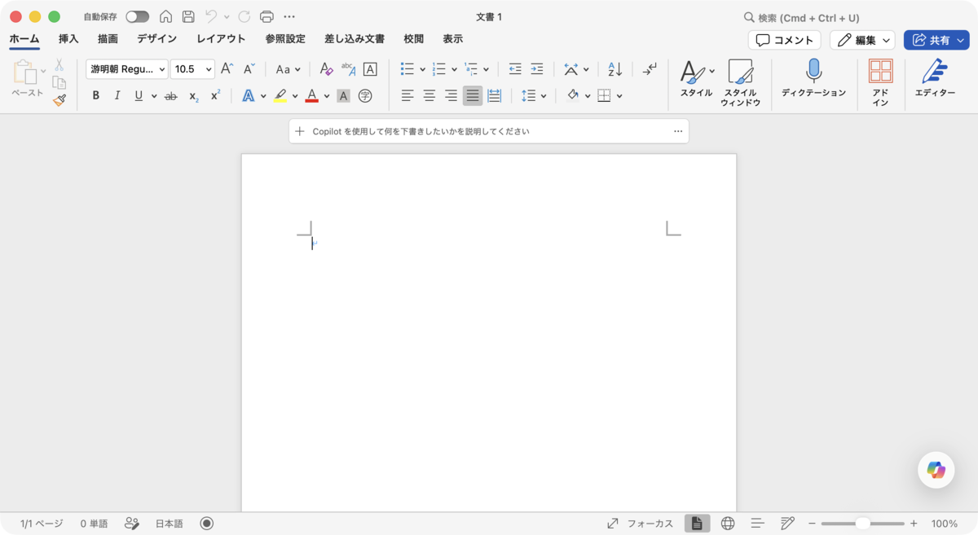Open the 游明朝 font name dropdown
The image size is (978, 535).
[x=126, y=69]
